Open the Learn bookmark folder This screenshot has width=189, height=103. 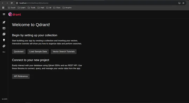click(22, 8)
